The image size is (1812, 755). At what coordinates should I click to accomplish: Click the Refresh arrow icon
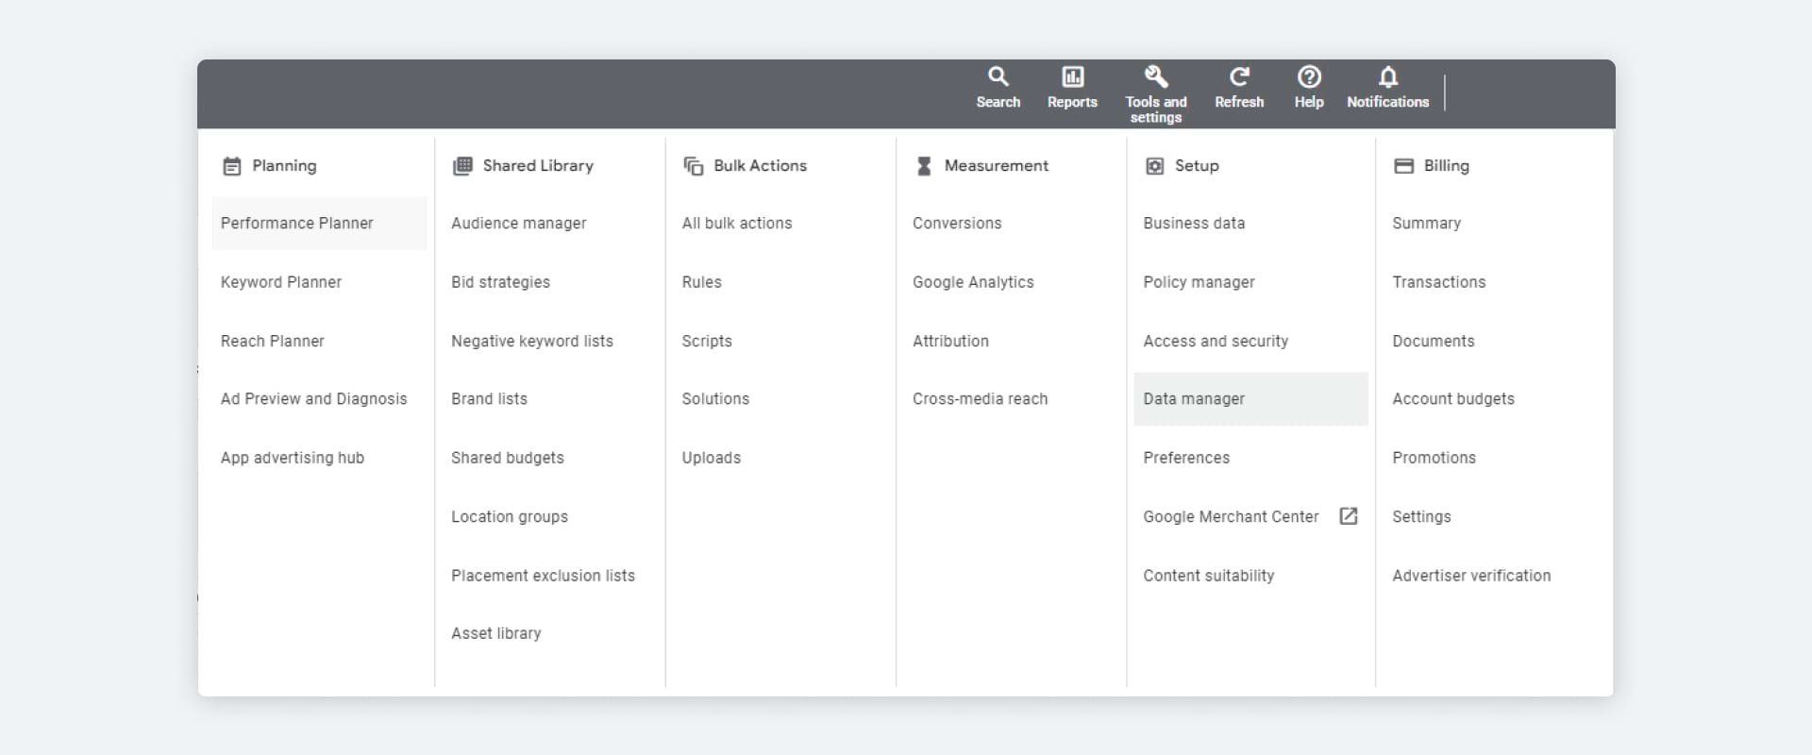pyautogui.click(x=1238, y=77)
